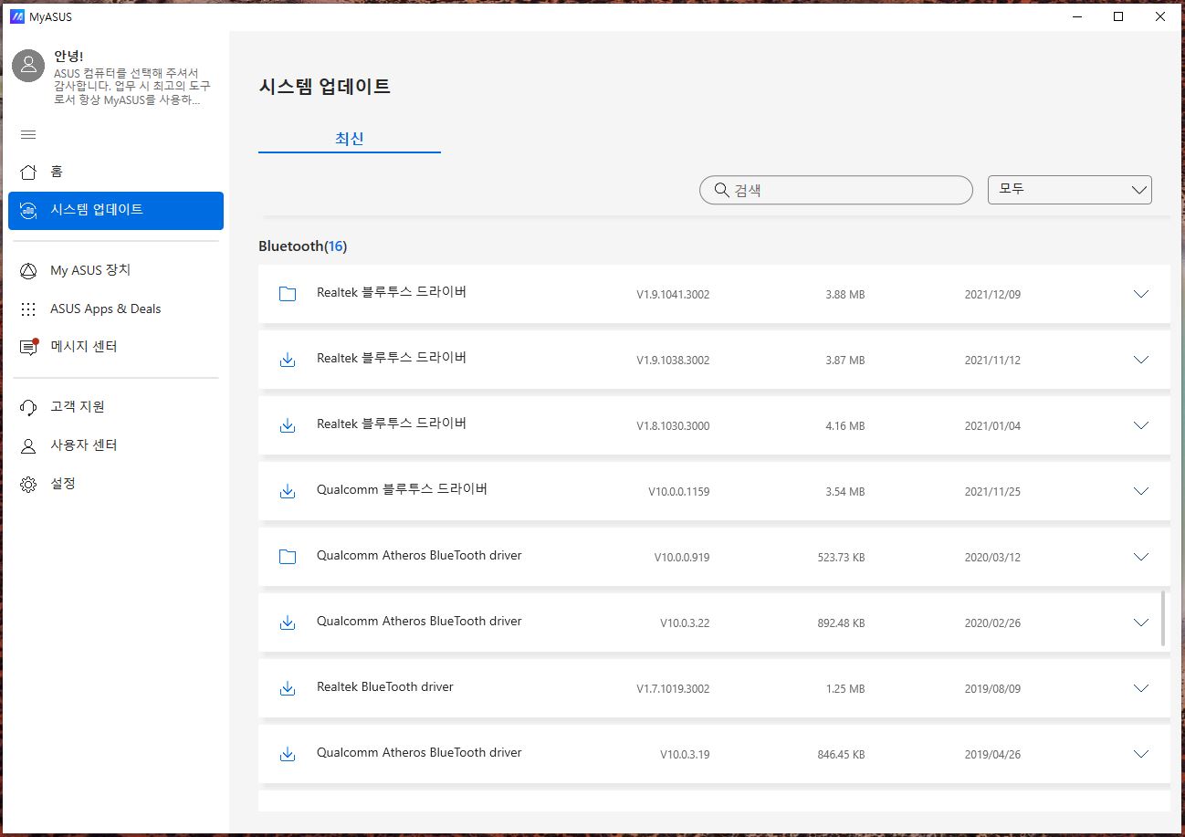Focus the 검색 search field
The image size is (1185, 837).
(836, 190)
